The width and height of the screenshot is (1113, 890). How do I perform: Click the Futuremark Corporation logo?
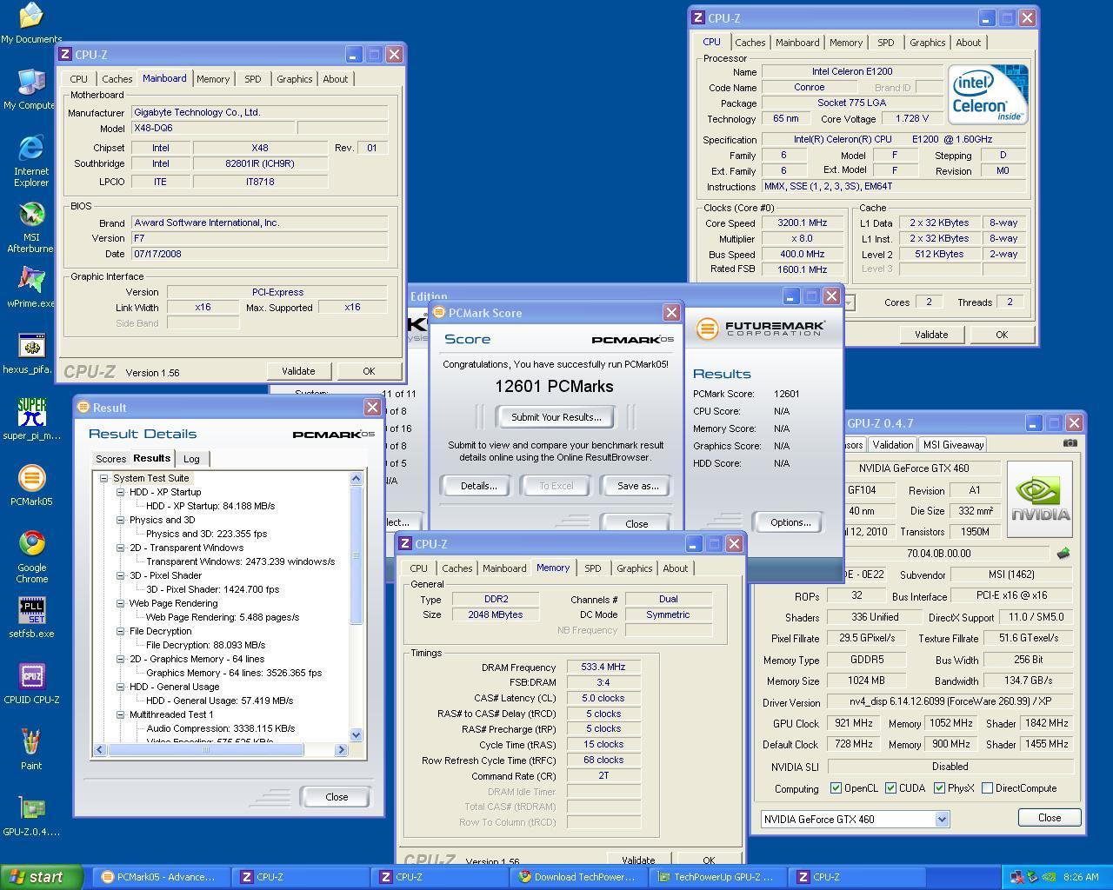[760, 329]
